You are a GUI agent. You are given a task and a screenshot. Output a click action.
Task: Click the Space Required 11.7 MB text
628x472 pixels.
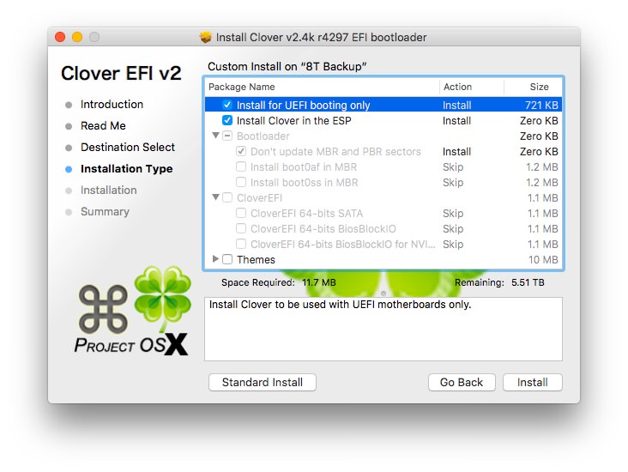click(278, 282)
